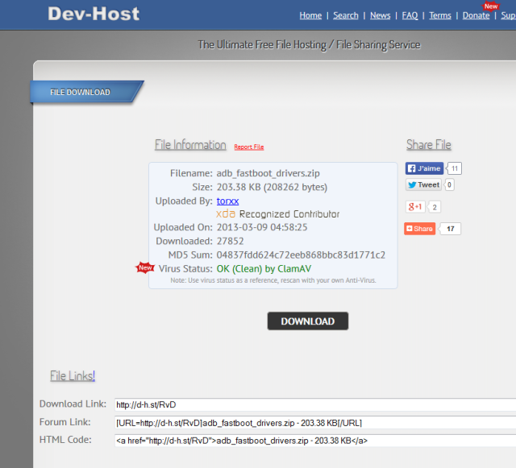516x468 pixels.
Task: Click OK (Clean) by ClamAV status
Action: click(x=264, y=269)
